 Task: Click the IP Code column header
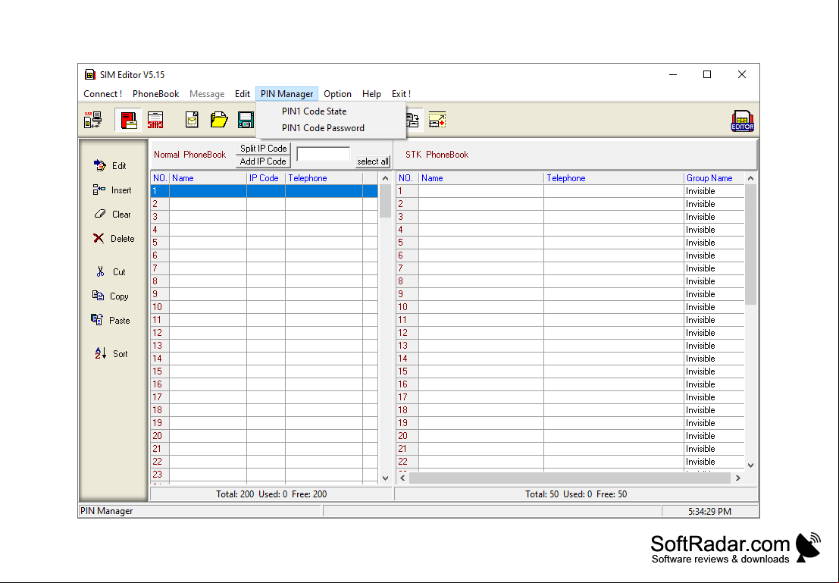click(x=266, y=177)
